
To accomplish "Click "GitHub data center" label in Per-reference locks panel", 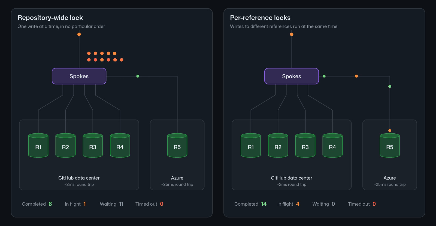I will coord(292,178).
